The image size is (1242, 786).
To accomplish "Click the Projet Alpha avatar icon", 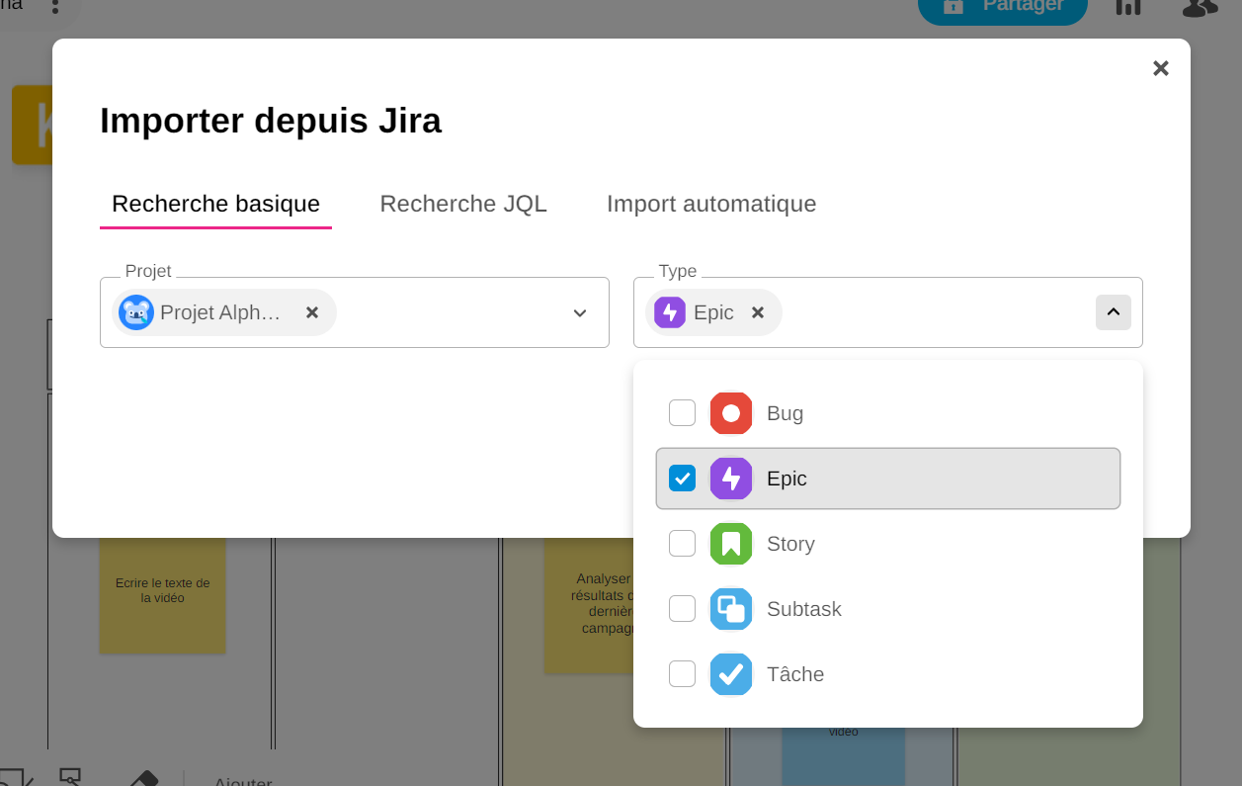I will click(136, 312).
